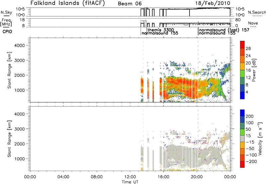This screenshot has height=184, width=266.
Task: Click the date '18/Feb/2010'
Action: click(213, 3)
